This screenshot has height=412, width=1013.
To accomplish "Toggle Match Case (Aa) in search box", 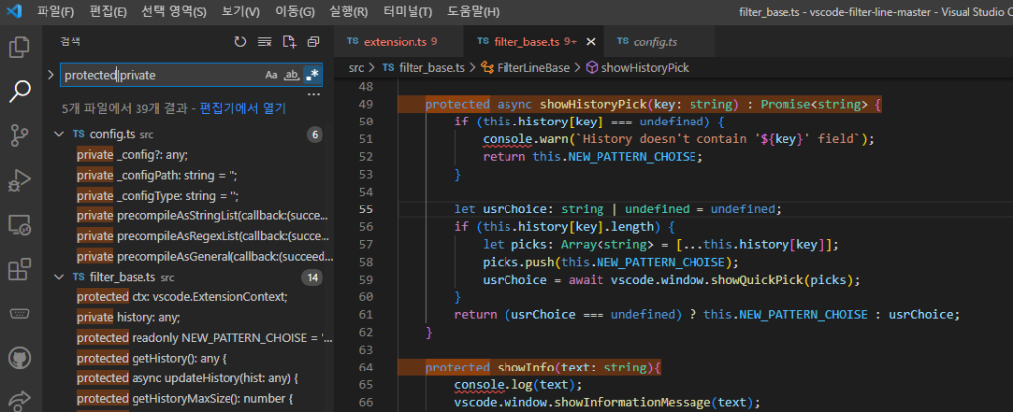I will [x=271, y=75].
